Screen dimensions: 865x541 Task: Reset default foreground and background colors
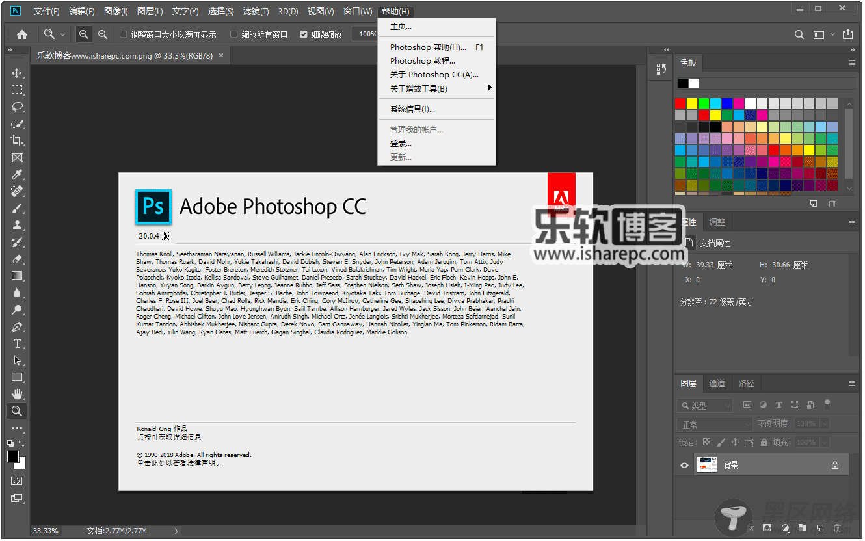point(10,443)
